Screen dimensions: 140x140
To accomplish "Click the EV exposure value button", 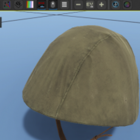I will tap(90, 5).
